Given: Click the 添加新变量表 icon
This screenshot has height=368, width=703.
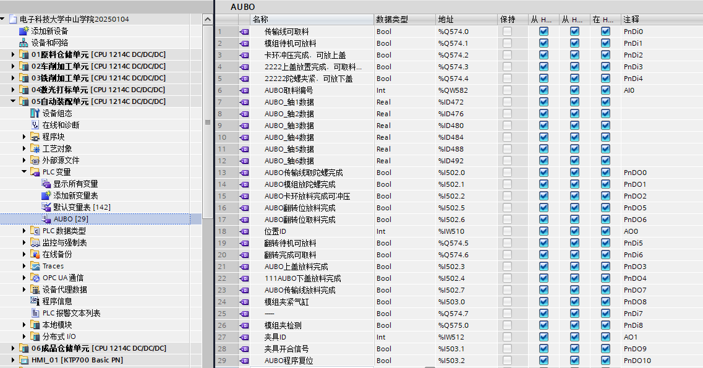Looking at the screenshot, I should (x=46, y=195).
